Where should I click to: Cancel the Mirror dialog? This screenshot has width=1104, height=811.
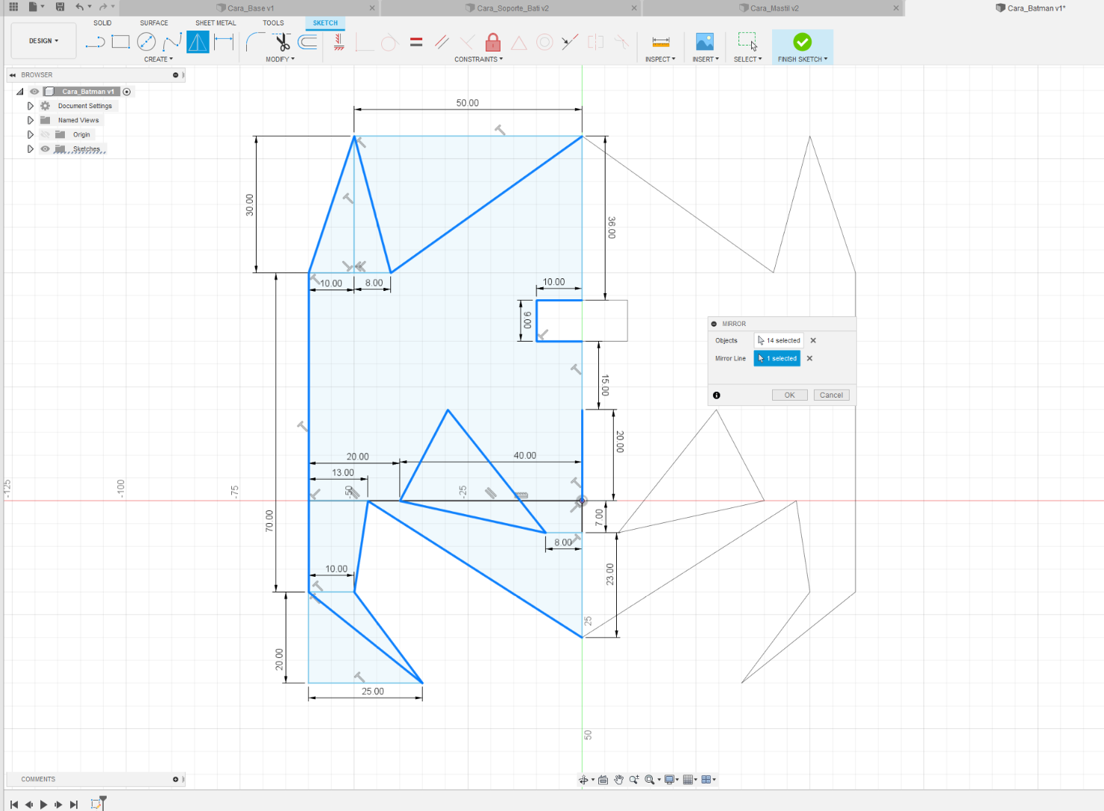831,395
